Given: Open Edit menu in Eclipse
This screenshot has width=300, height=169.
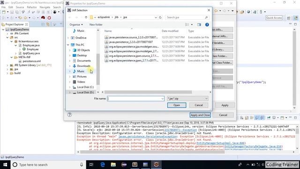Looking at the screenshot, I should coord(11,7).
